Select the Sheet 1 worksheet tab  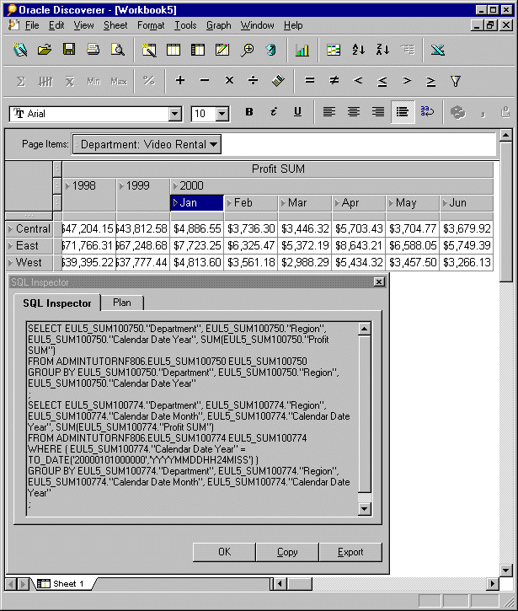65,583
